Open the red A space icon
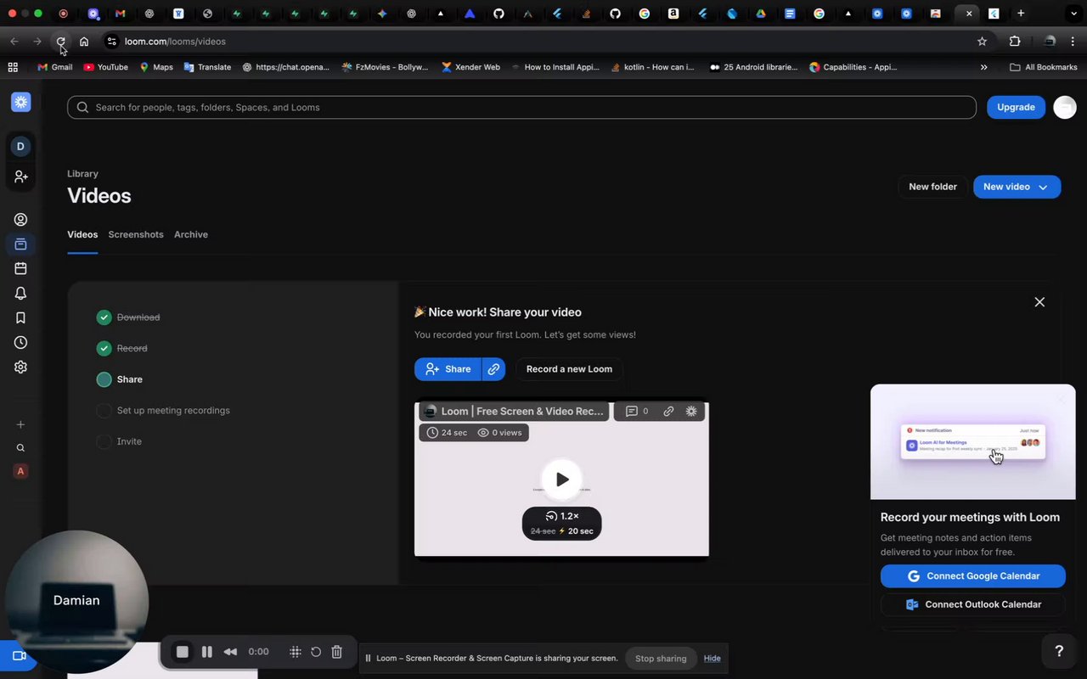1087x679 pixels. (x=21, y=471)
